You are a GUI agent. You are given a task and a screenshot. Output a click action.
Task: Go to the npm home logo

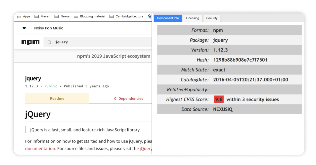point(30,42)
